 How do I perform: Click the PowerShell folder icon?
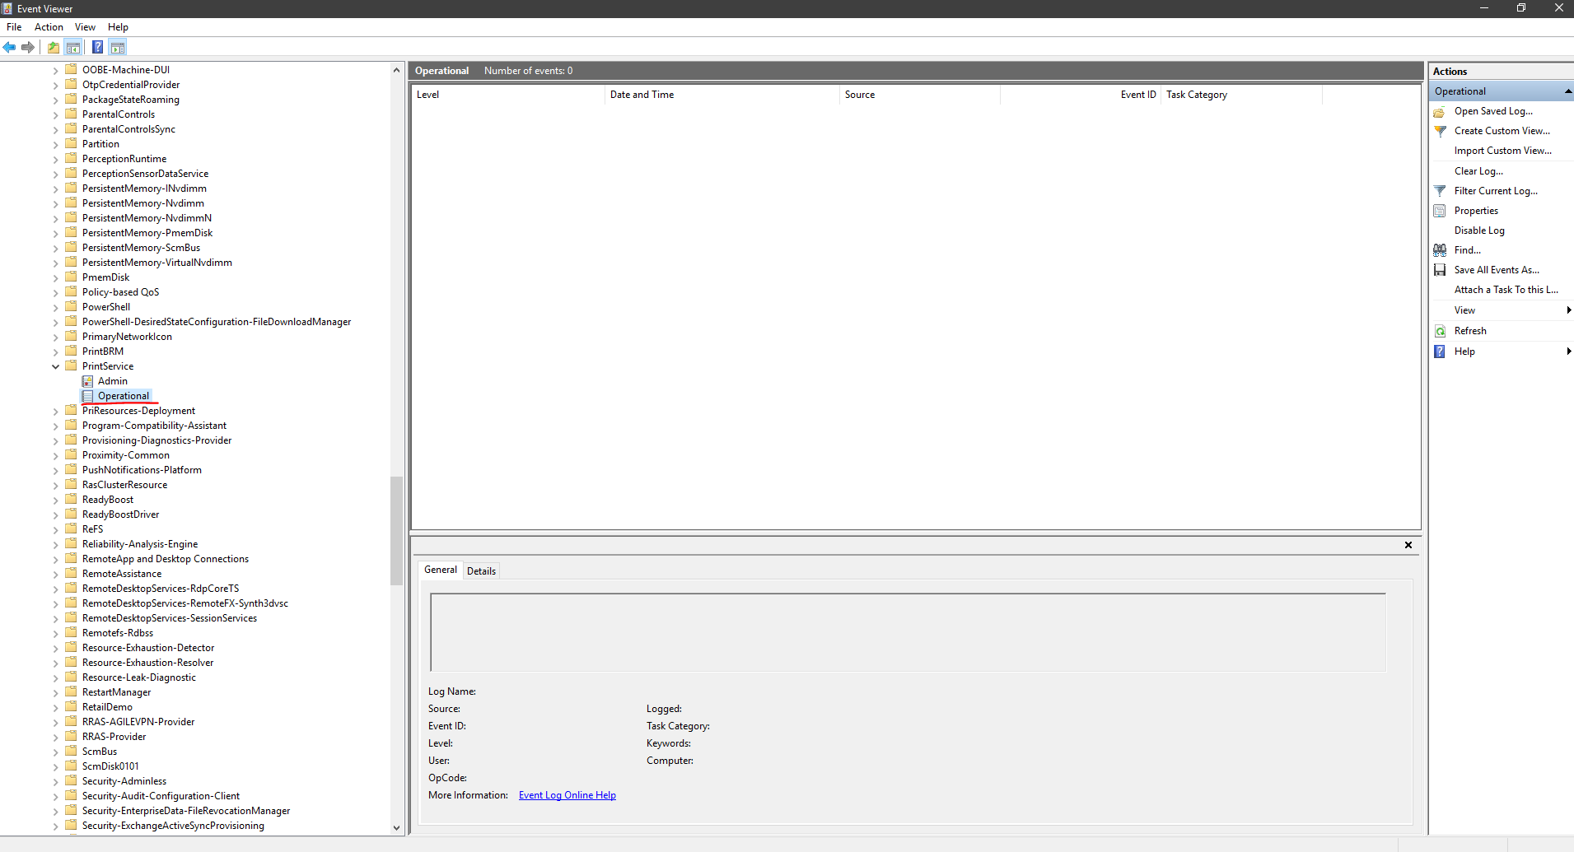coord(71,307)
